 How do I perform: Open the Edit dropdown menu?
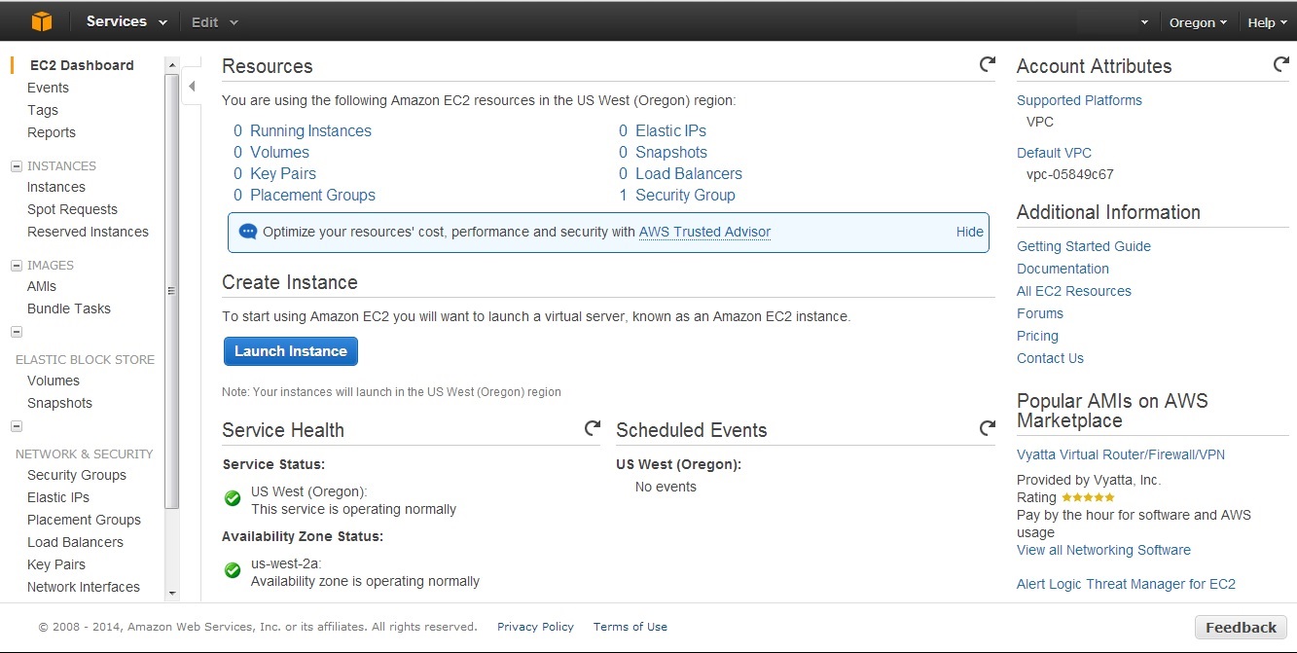[x=214, y=21]
